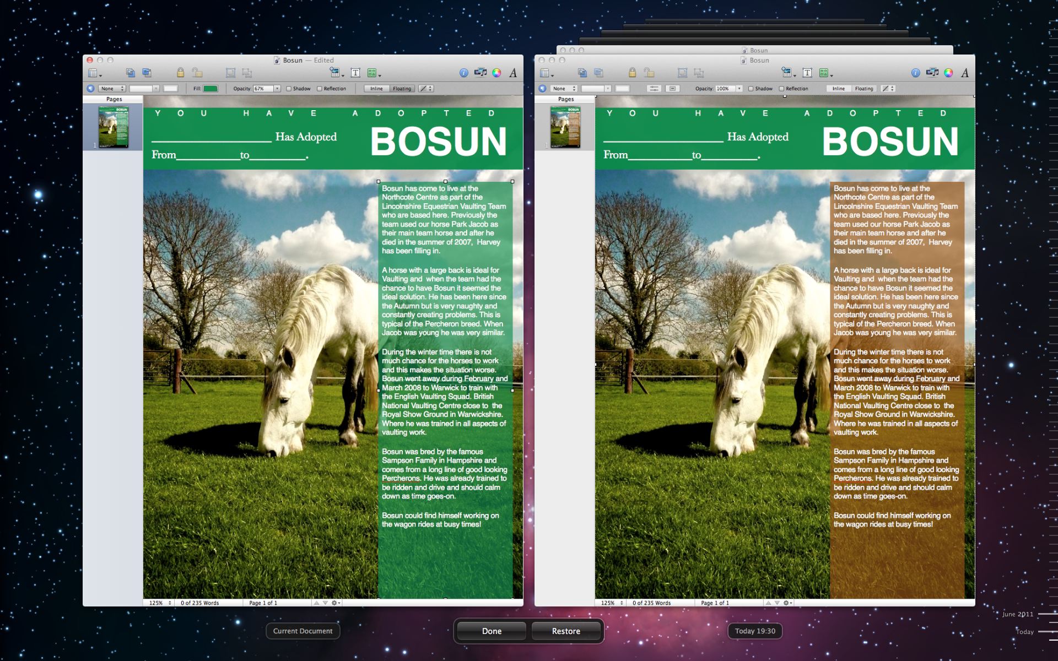Select Floating placement in the Edited window

pyautogui.click(x=402, y=89)
